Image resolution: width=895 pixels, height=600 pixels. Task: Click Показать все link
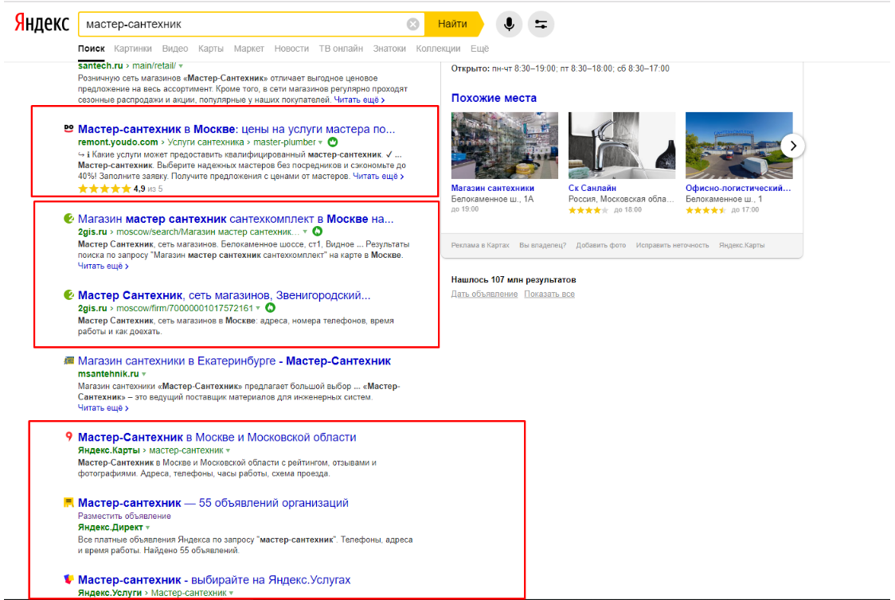click(549, 294)
